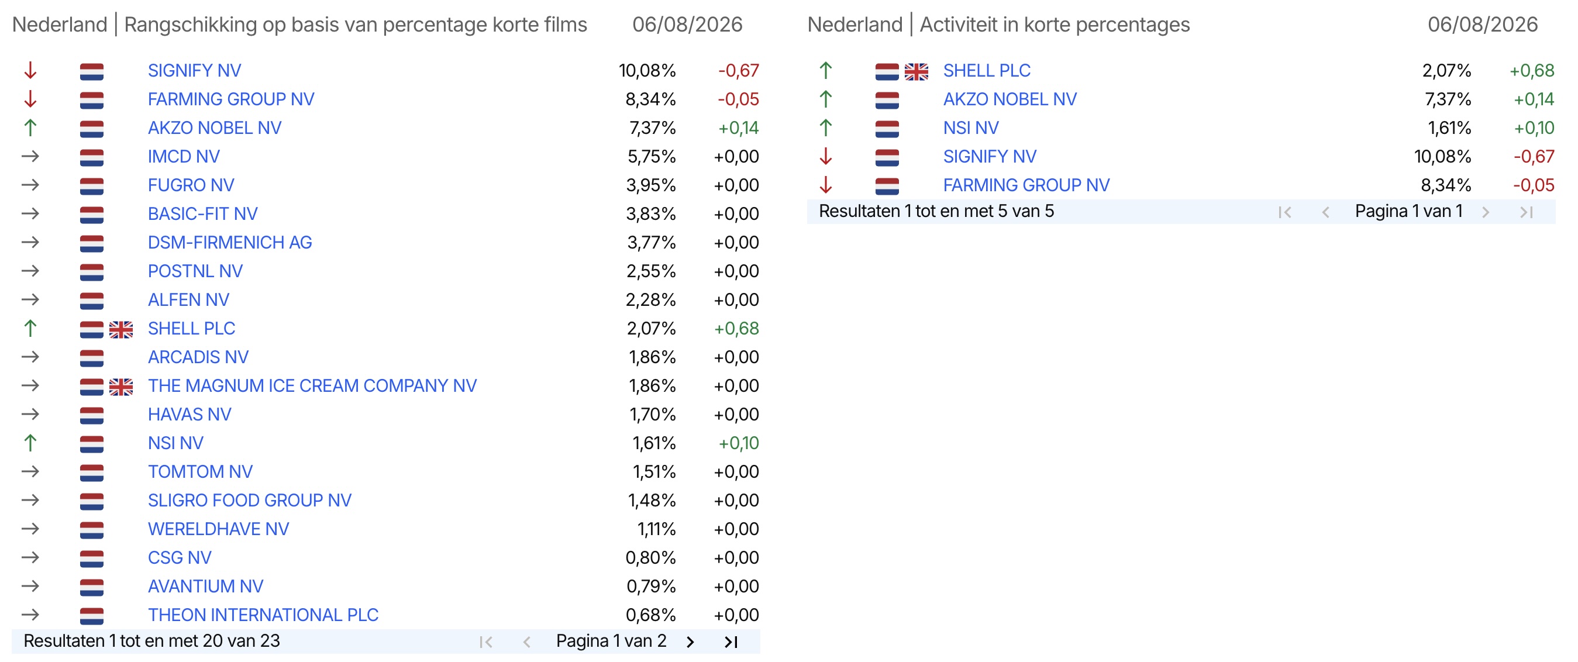The image size is (1578, 662).
Task: Click next page arrow in activity table
Action: tap(1486, 212)
